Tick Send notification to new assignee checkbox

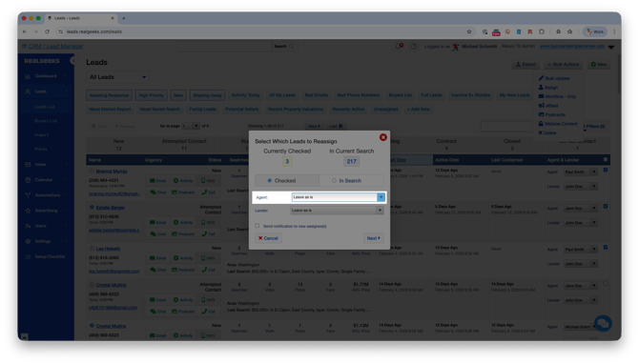click(x=258, y=226)
